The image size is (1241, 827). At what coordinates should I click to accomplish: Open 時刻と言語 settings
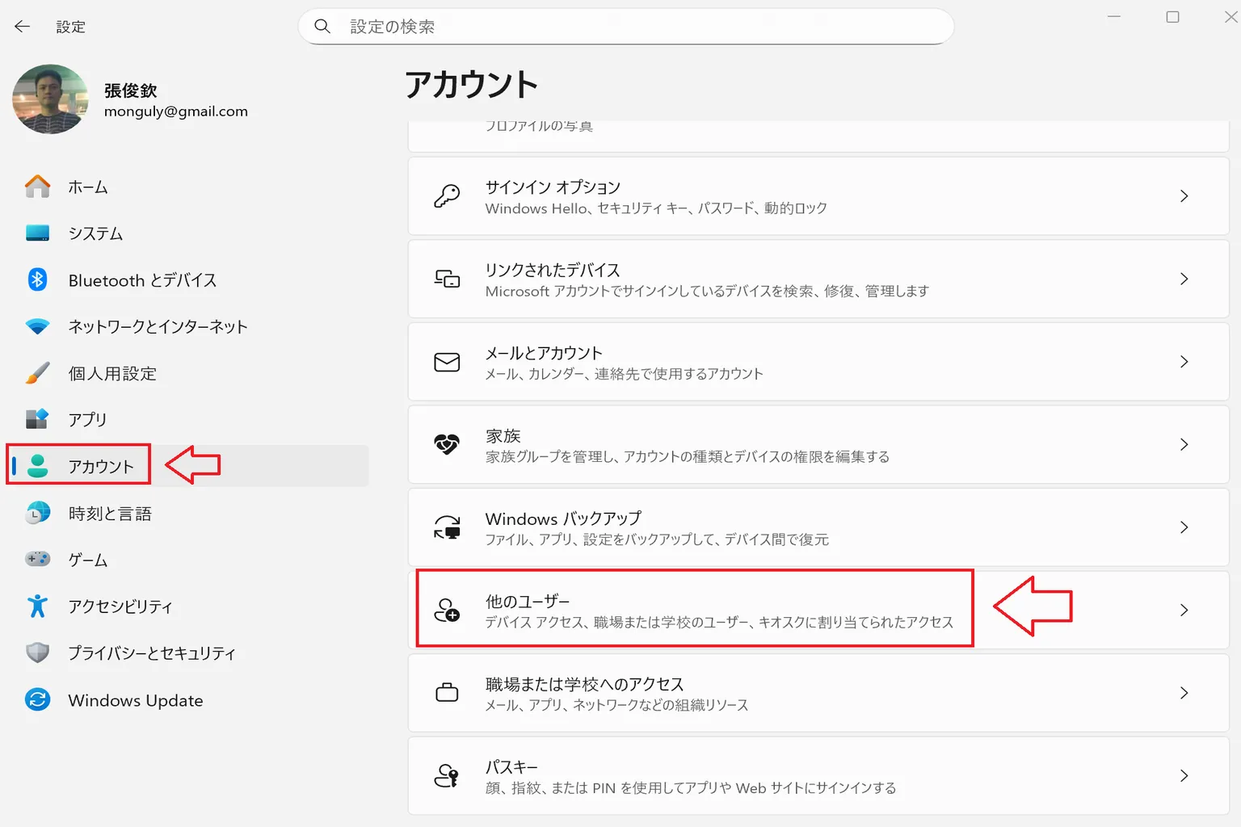tap(110, 514)
